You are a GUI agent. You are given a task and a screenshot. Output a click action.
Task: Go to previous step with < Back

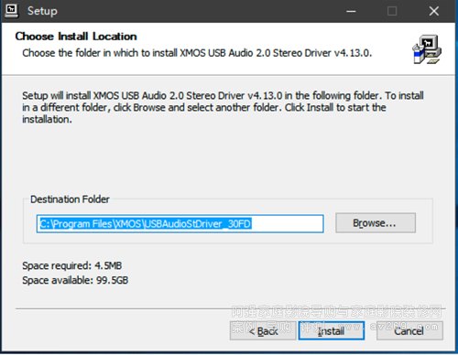coord(263,331)
